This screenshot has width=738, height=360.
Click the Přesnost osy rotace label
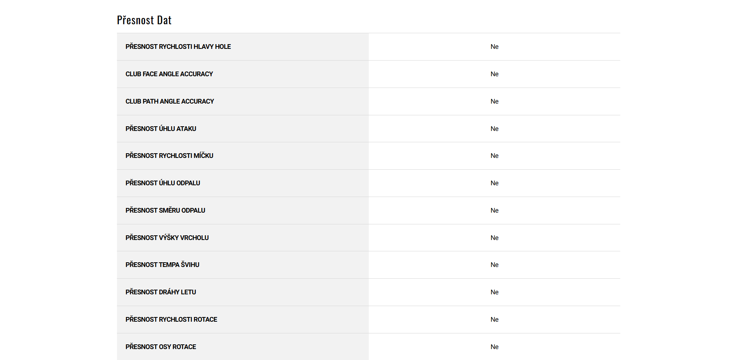click(x=161, y=347)
